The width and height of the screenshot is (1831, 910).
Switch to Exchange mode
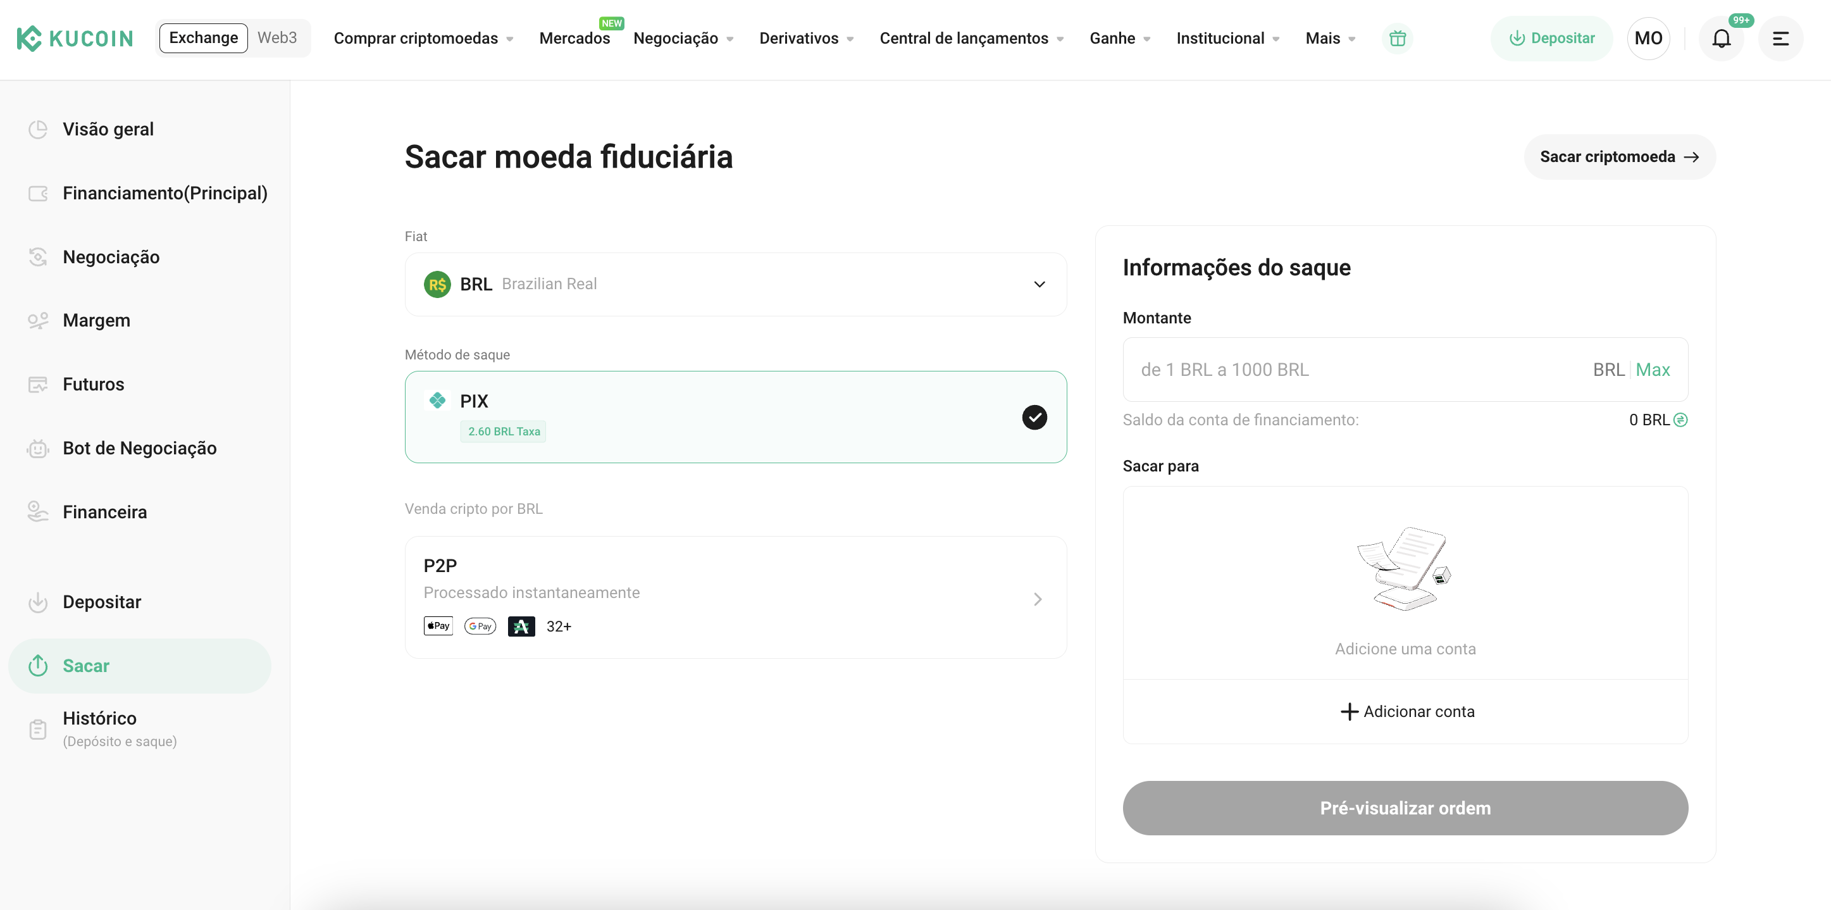pyautogui.click(x=203, y=38)
